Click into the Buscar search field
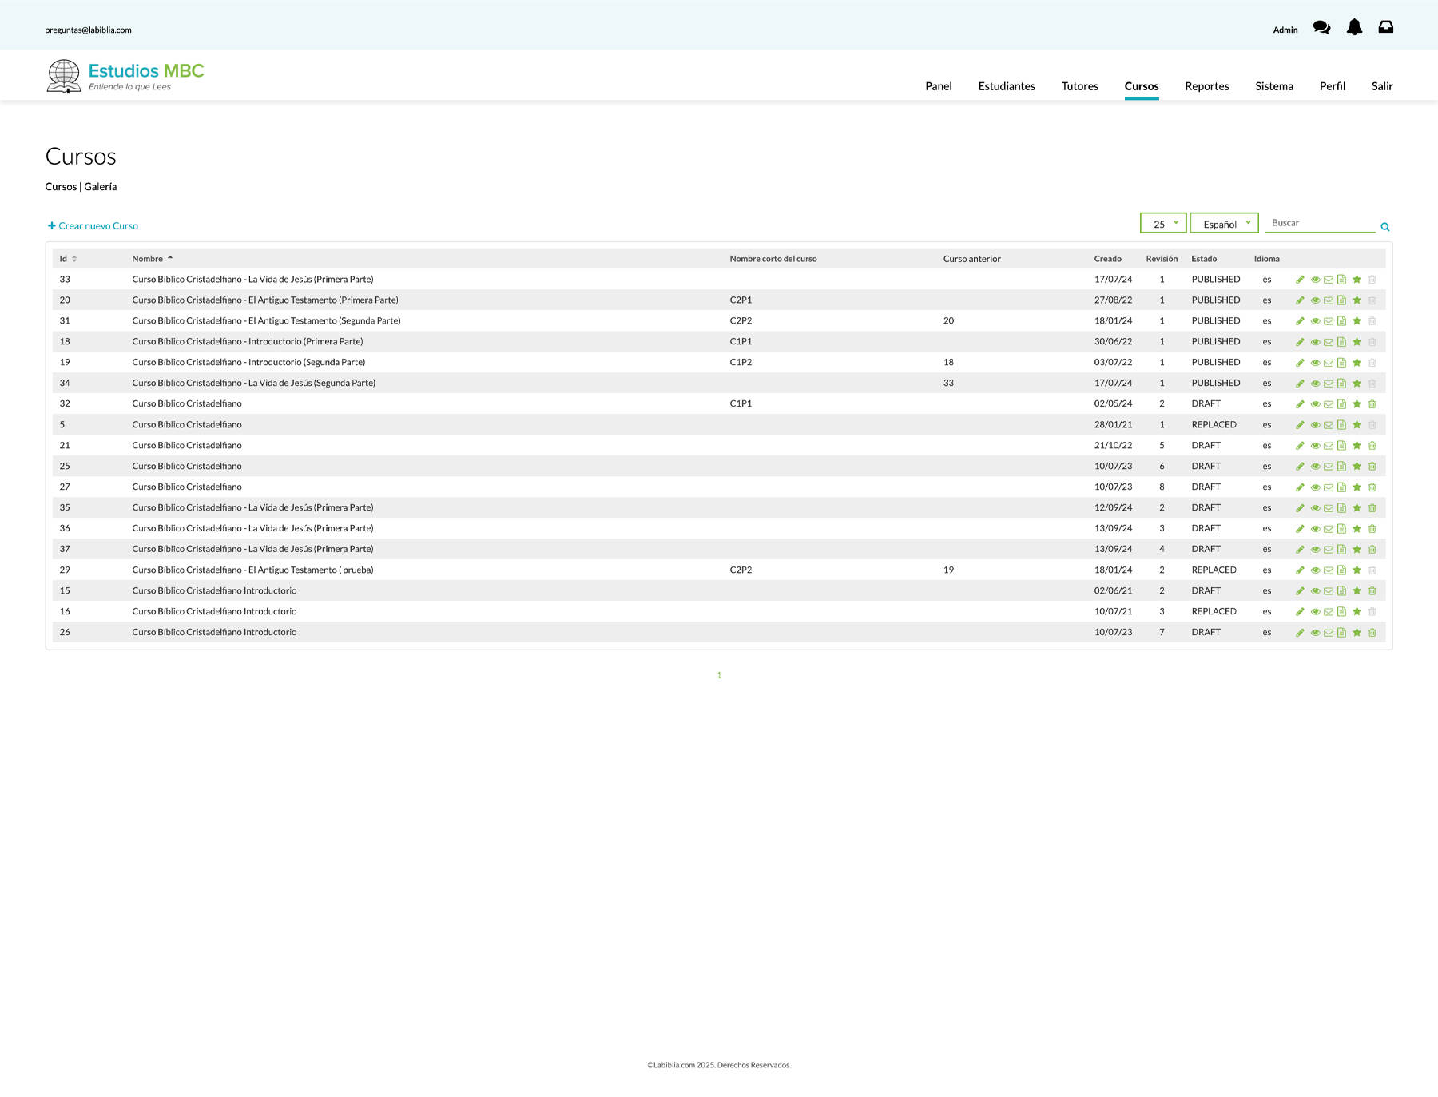 click(x=1320, y=223)
